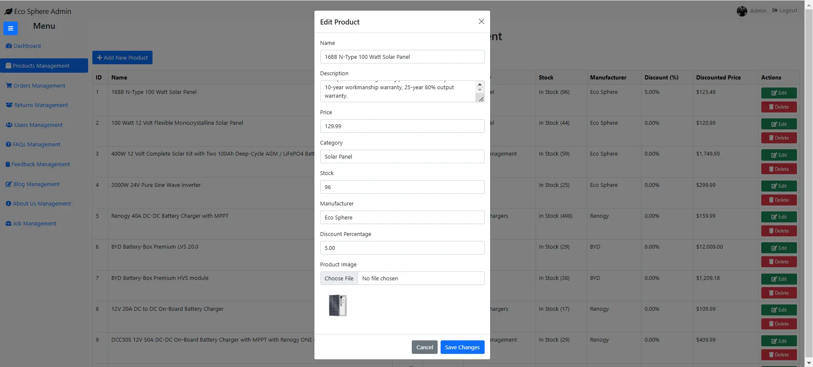Click the page scrollbar up arrow

809,4
